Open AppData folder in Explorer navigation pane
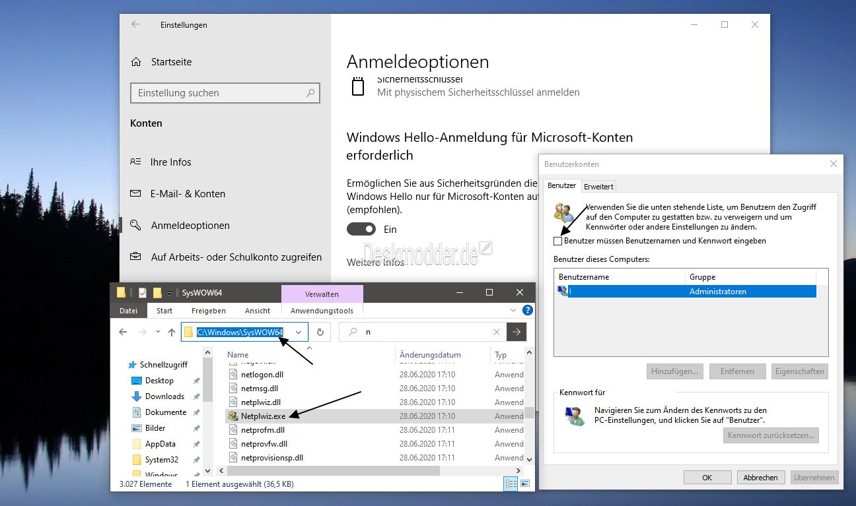The image size is (856, 506). [x=160, y=444]
